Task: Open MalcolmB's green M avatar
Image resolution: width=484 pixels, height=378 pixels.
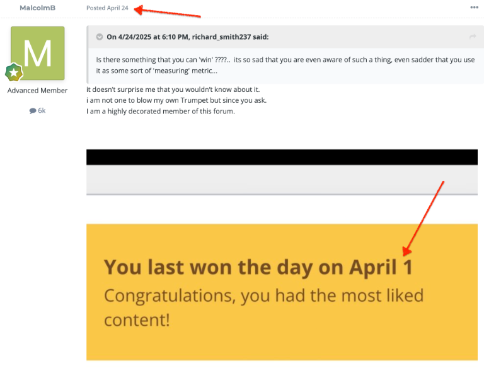Action: [38, 53]
